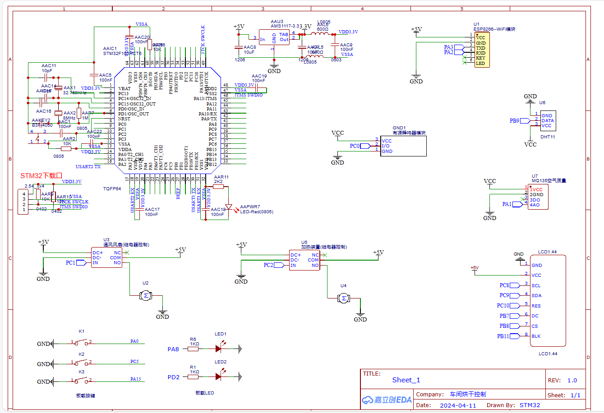Click the PA1 net port flag
This screenshot has height=413, width=604.
(518, 204)
